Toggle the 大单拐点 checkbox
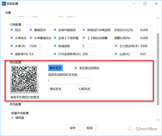Screen dimensions: 162x136 pyautogui.click(x=12, y=38)
